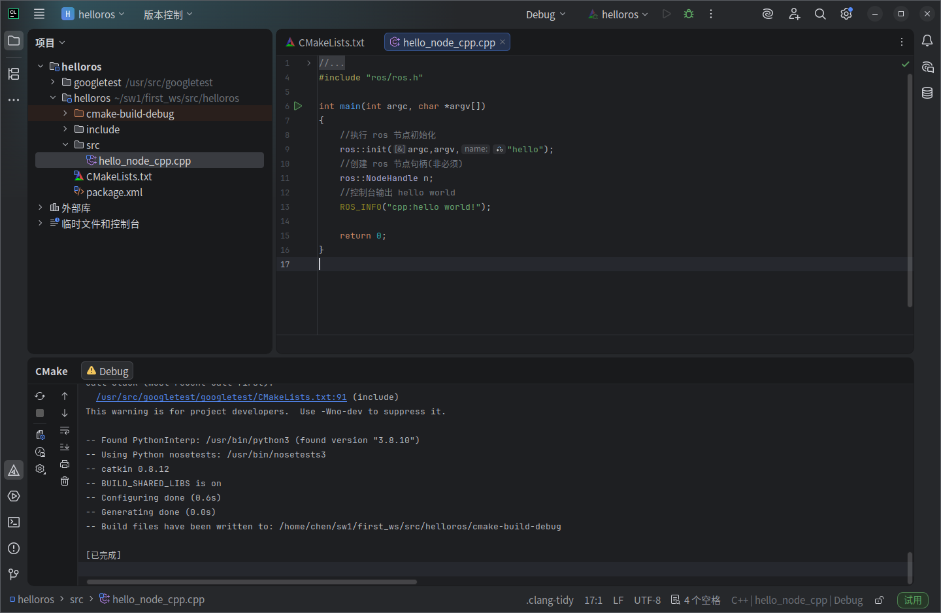Print CMake output printer icon

tap(65, 464)
